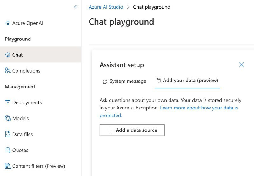Viewport: 254px width, 176px height.
Task: Open Data files label in Management section
Action: (23, 134)
